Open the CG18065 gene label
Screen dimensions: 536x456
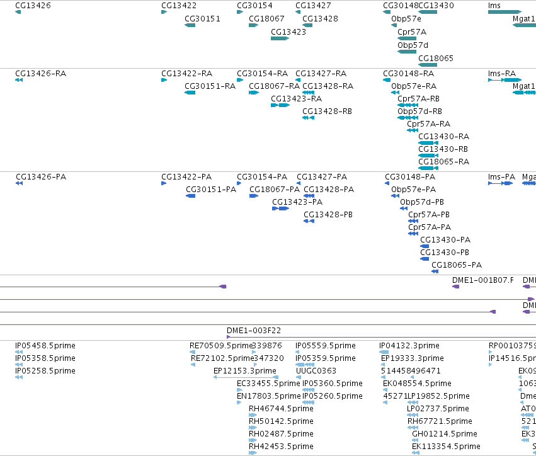(436, 59)
